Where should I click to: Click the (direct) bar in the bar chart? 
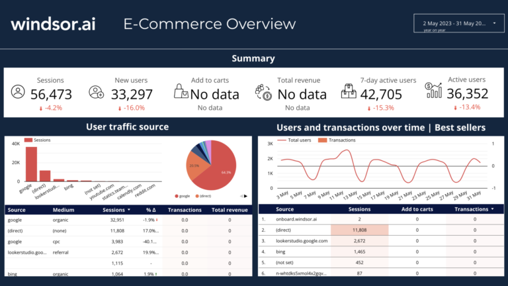tap(45, 175)
